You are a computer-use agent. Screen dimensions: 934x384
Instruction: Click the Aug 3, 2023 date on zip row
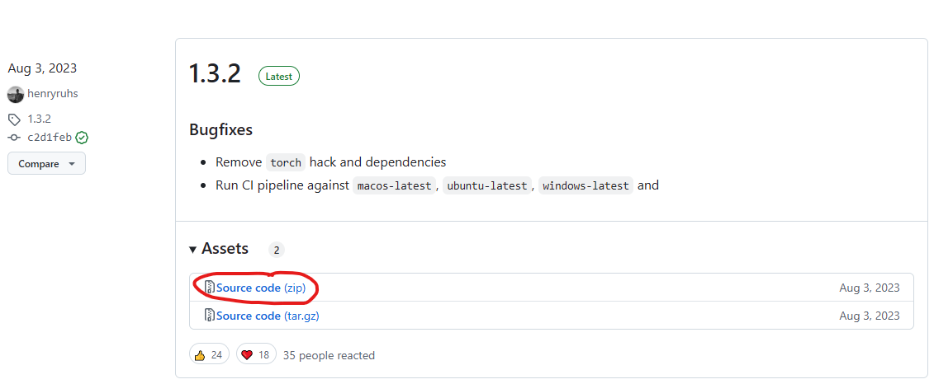click(x=870, y=288)
